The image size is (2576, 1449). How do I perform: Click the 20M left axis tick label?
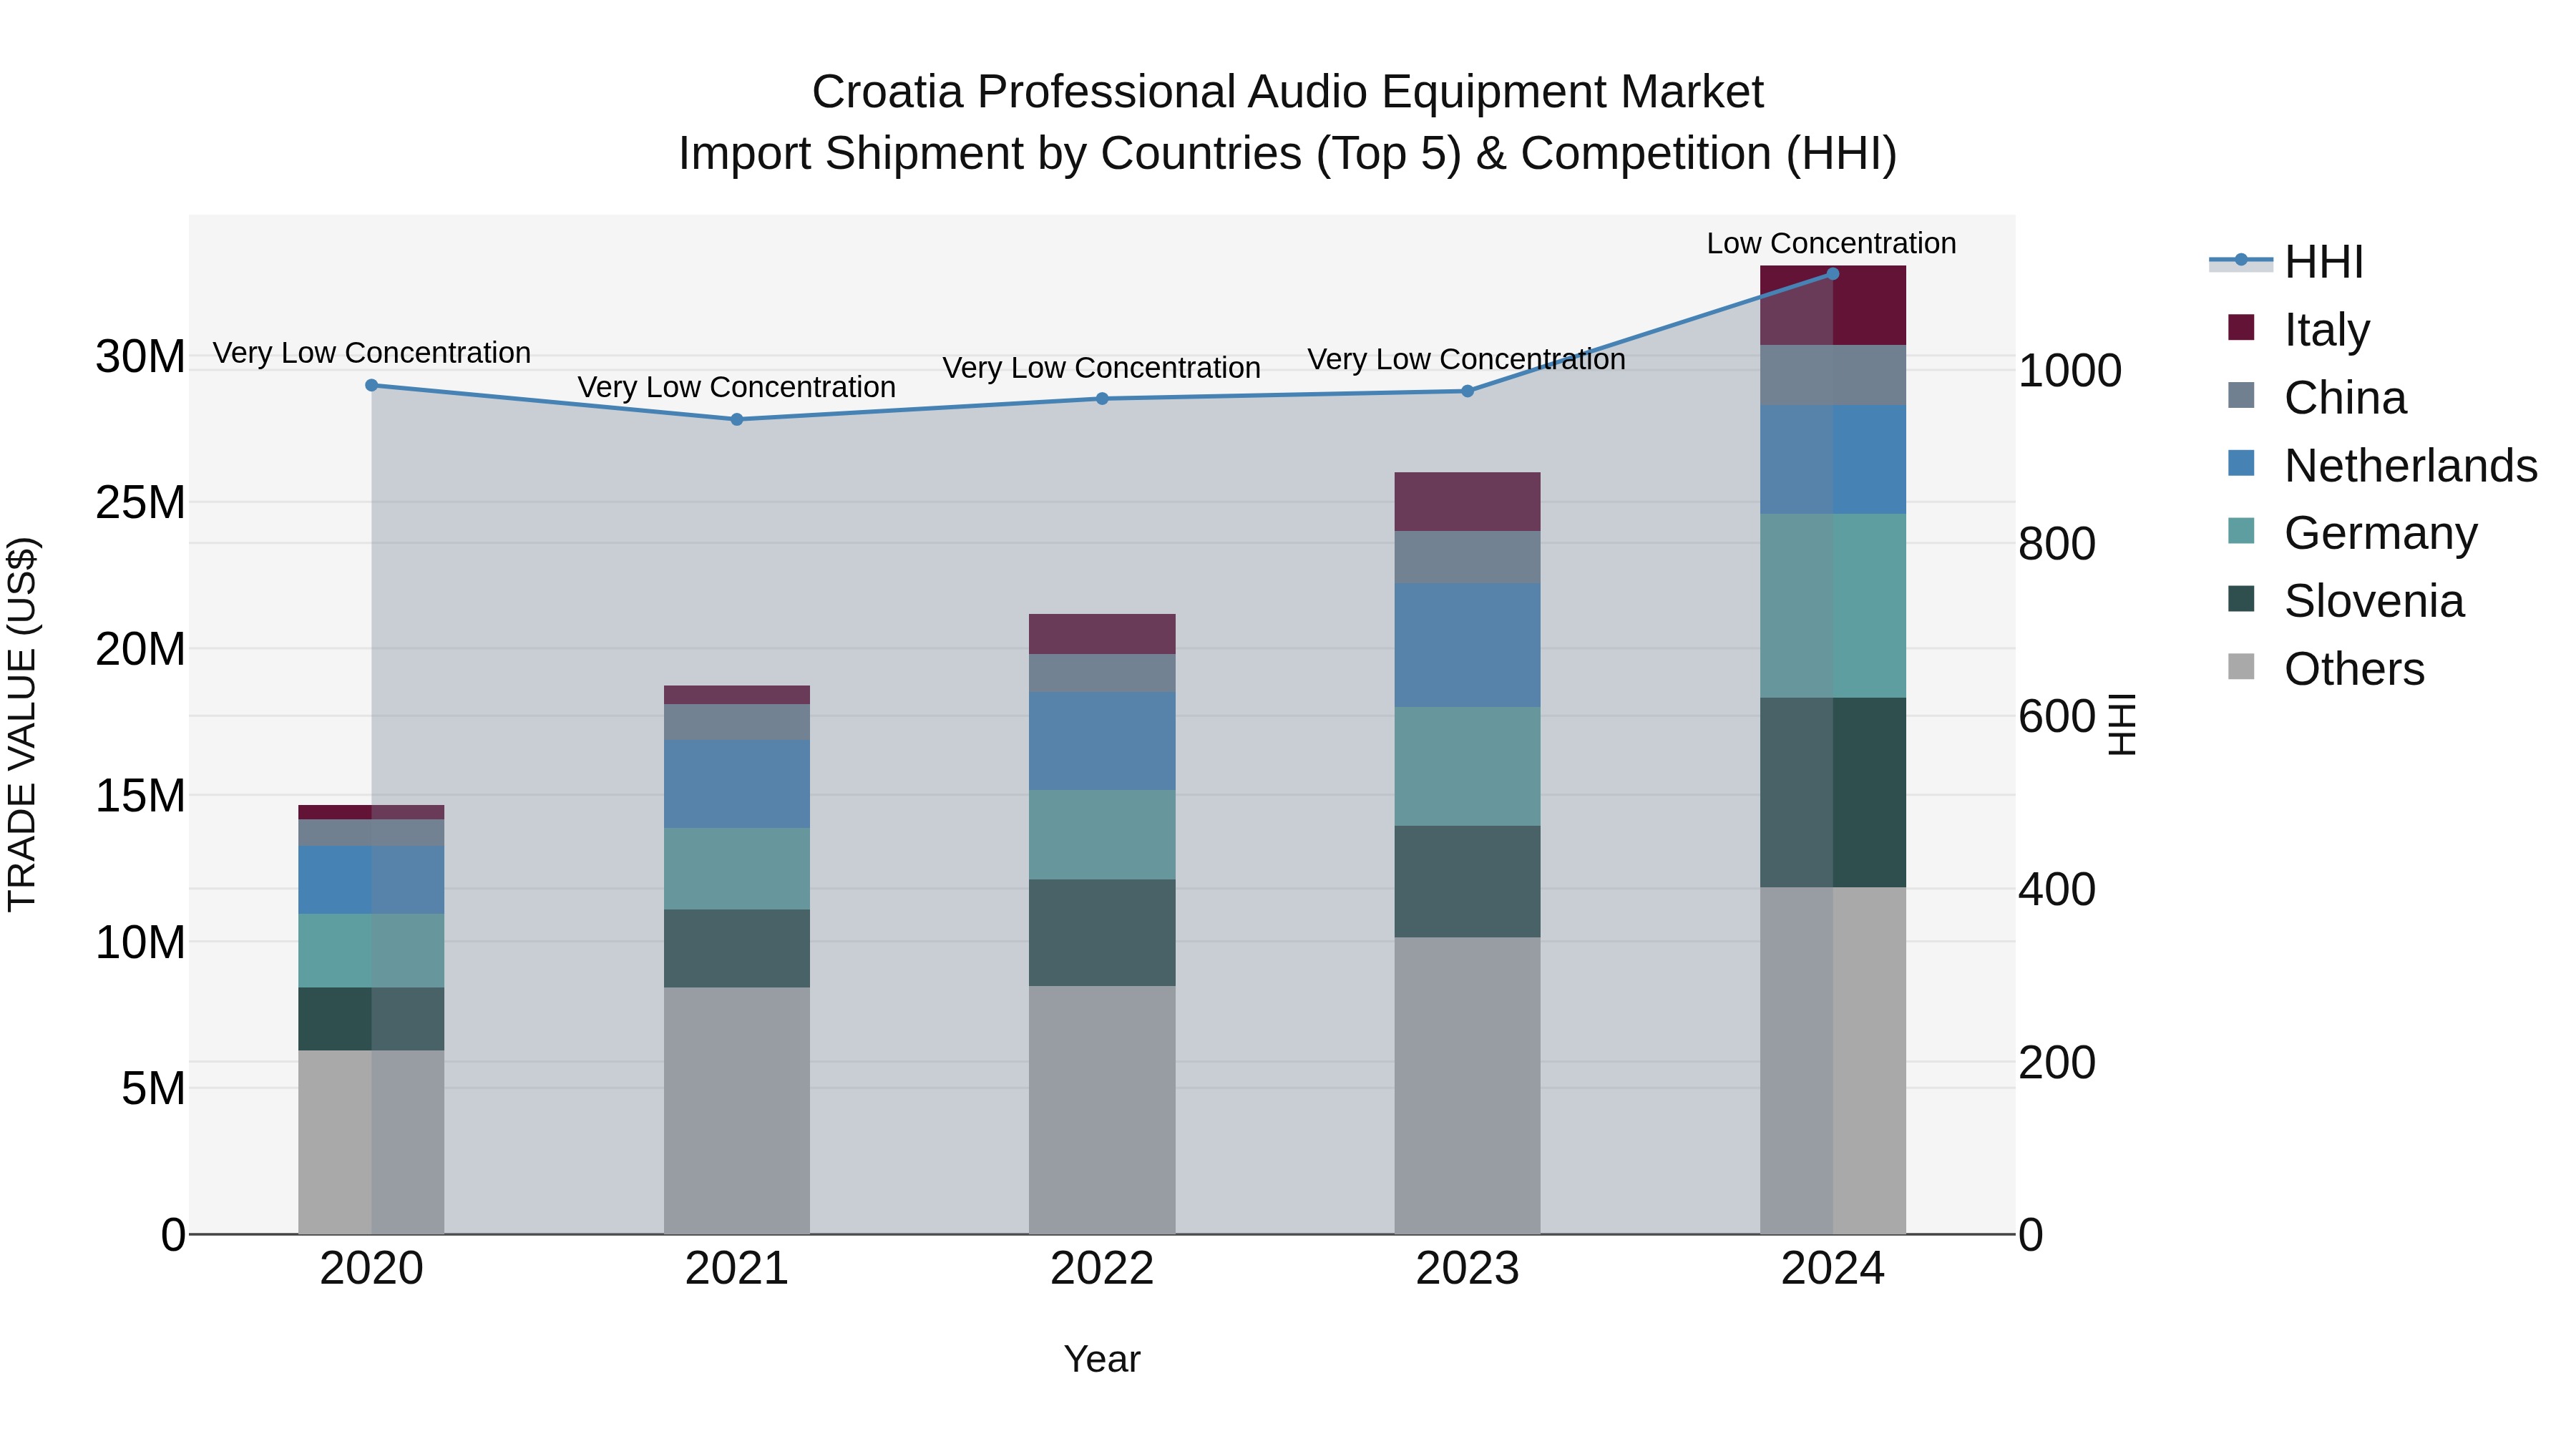tap(140, 649)
